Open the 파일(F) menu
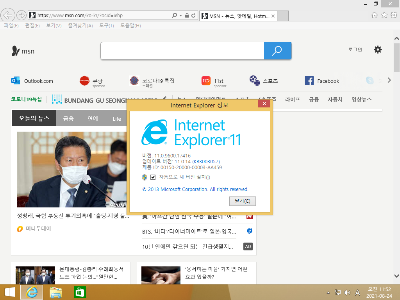 11,25
